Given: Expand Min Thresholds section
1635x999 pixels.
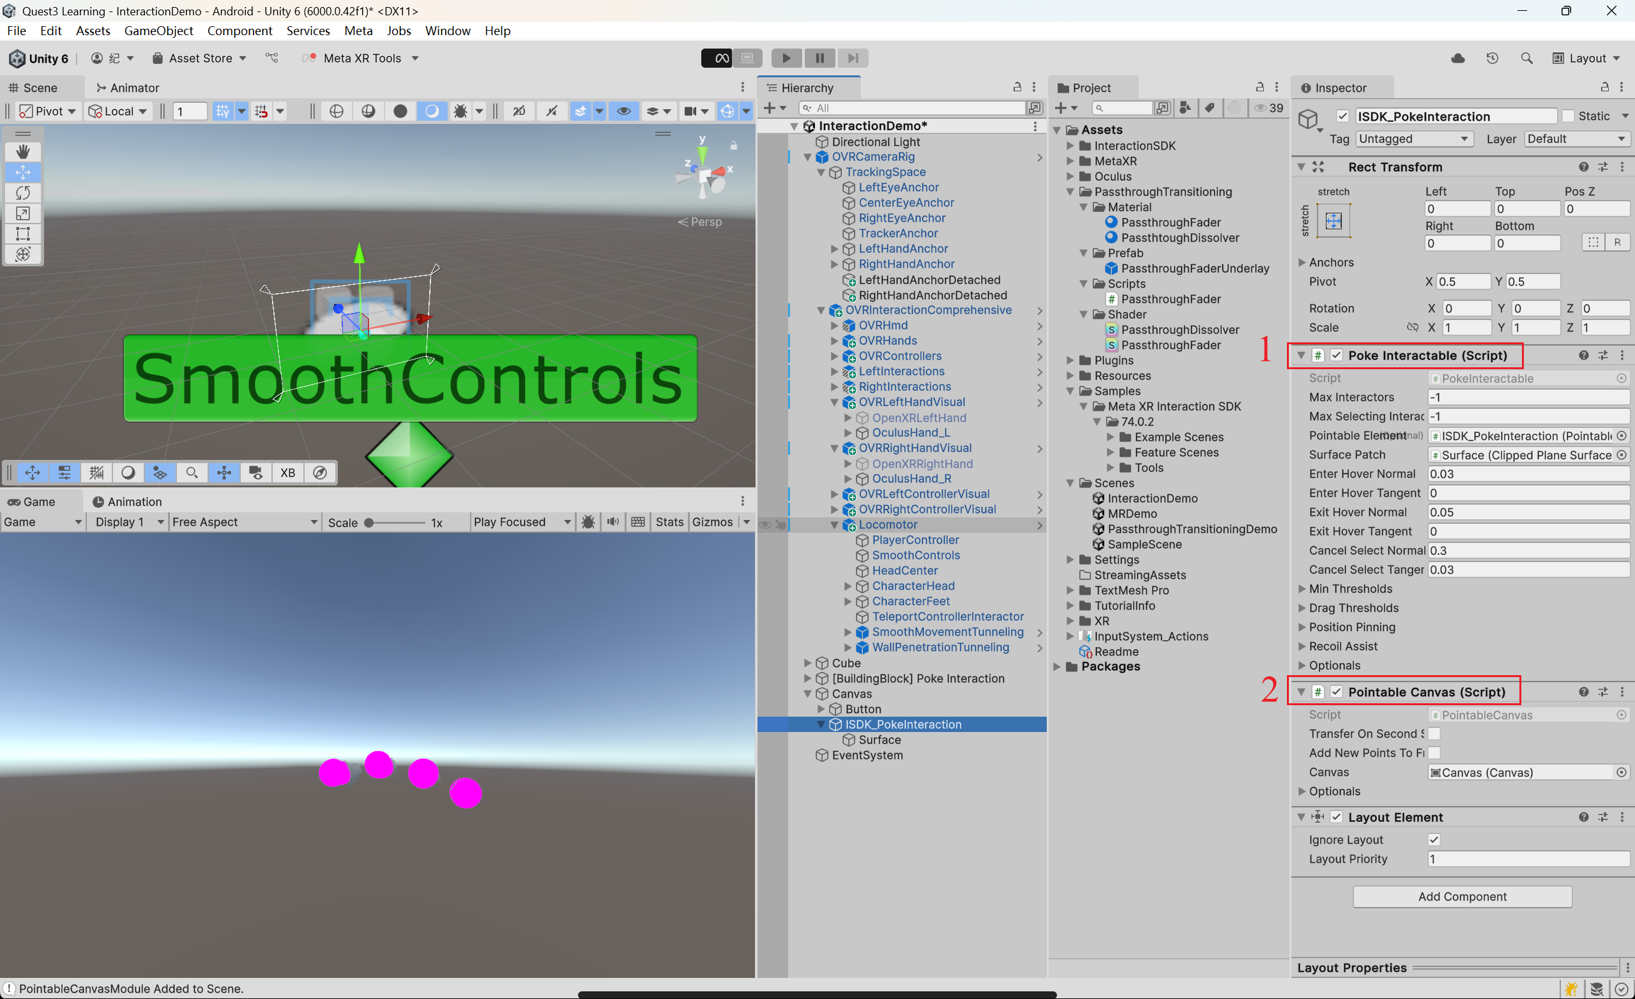Looking at the screenshot, I should pos(1302,590).
